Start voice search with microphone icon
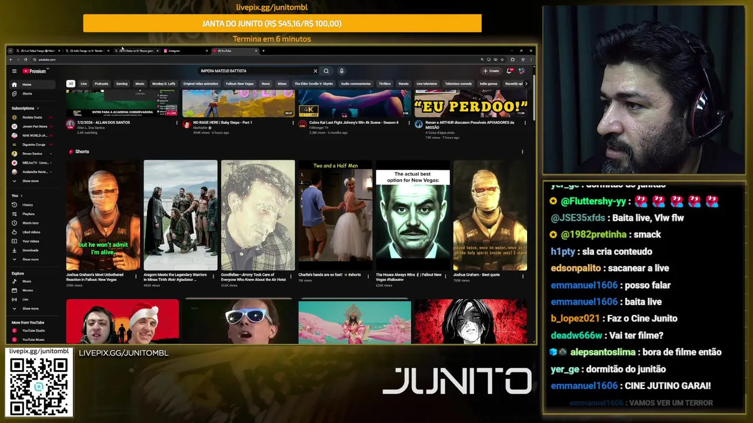The image size is (753, 423). pyautogui.click(x=341, y=71)
